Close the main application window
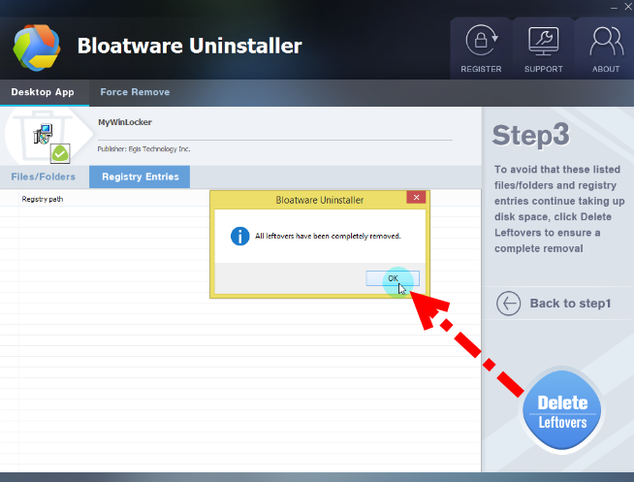Image resolution: width=634 pixels, height=482 pixels. click(x=628, y=7)
